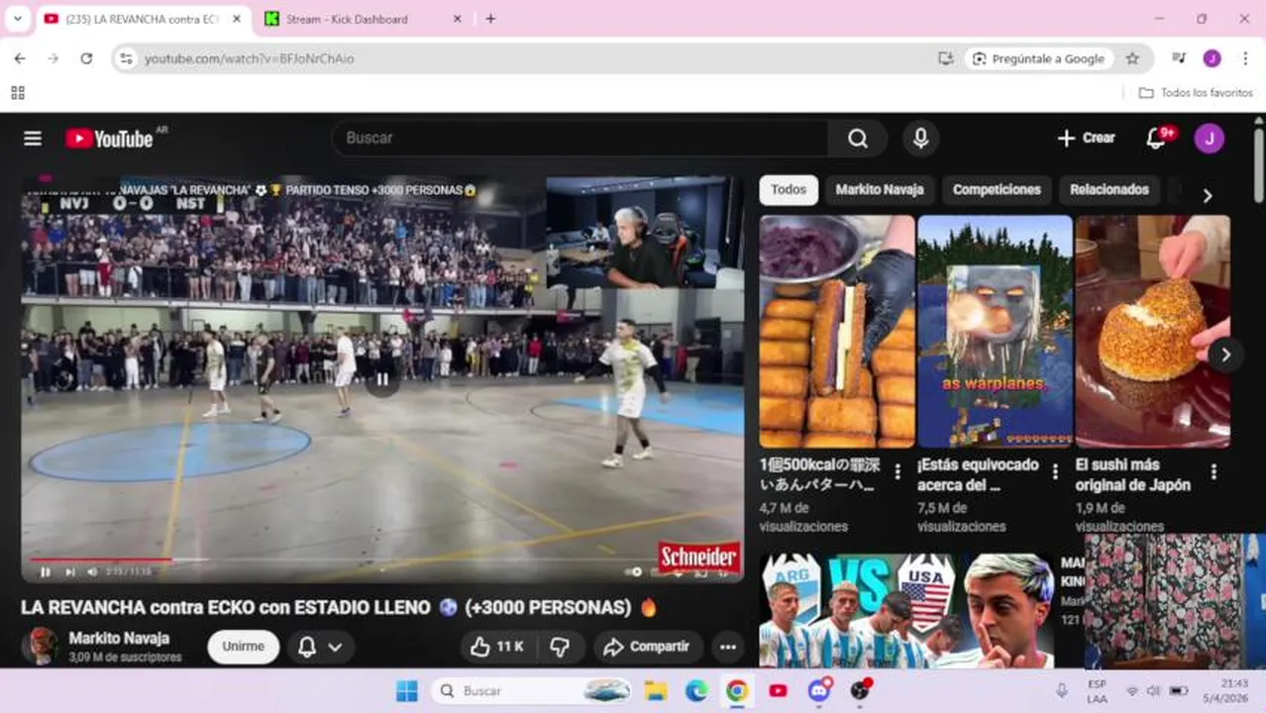The width and height of the screenshot is (1266, 713).
Task: Like the video with 11 K
Action: click(x=496, y=647)
